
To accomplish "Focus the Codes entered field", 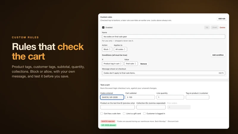I will (x=112, y=97).
